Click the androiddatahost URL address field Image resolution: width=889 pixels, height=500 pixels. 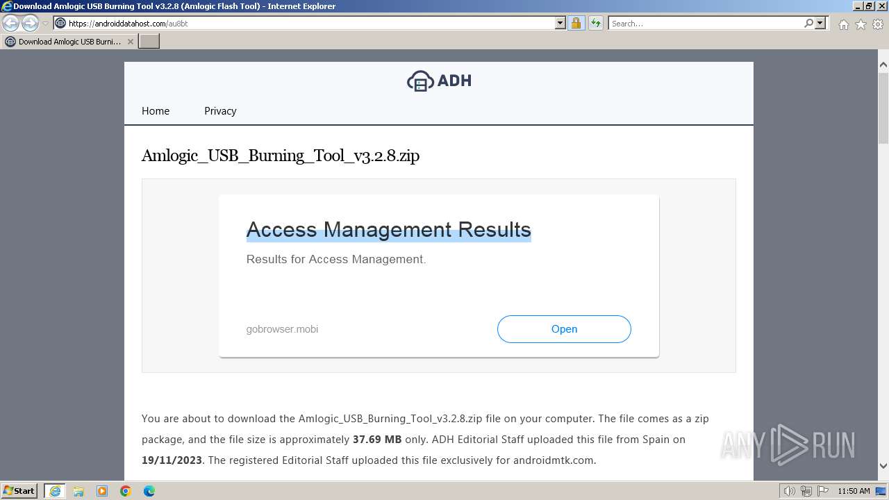pos(304,23)
